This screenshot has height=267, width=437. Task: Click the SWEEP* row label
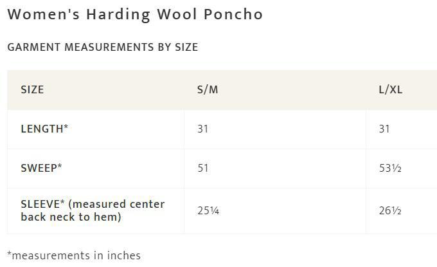tap(41, 168)
